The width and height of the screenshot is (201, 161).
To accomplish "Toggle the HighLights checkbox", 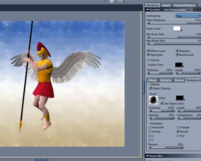I will [148, 55].
